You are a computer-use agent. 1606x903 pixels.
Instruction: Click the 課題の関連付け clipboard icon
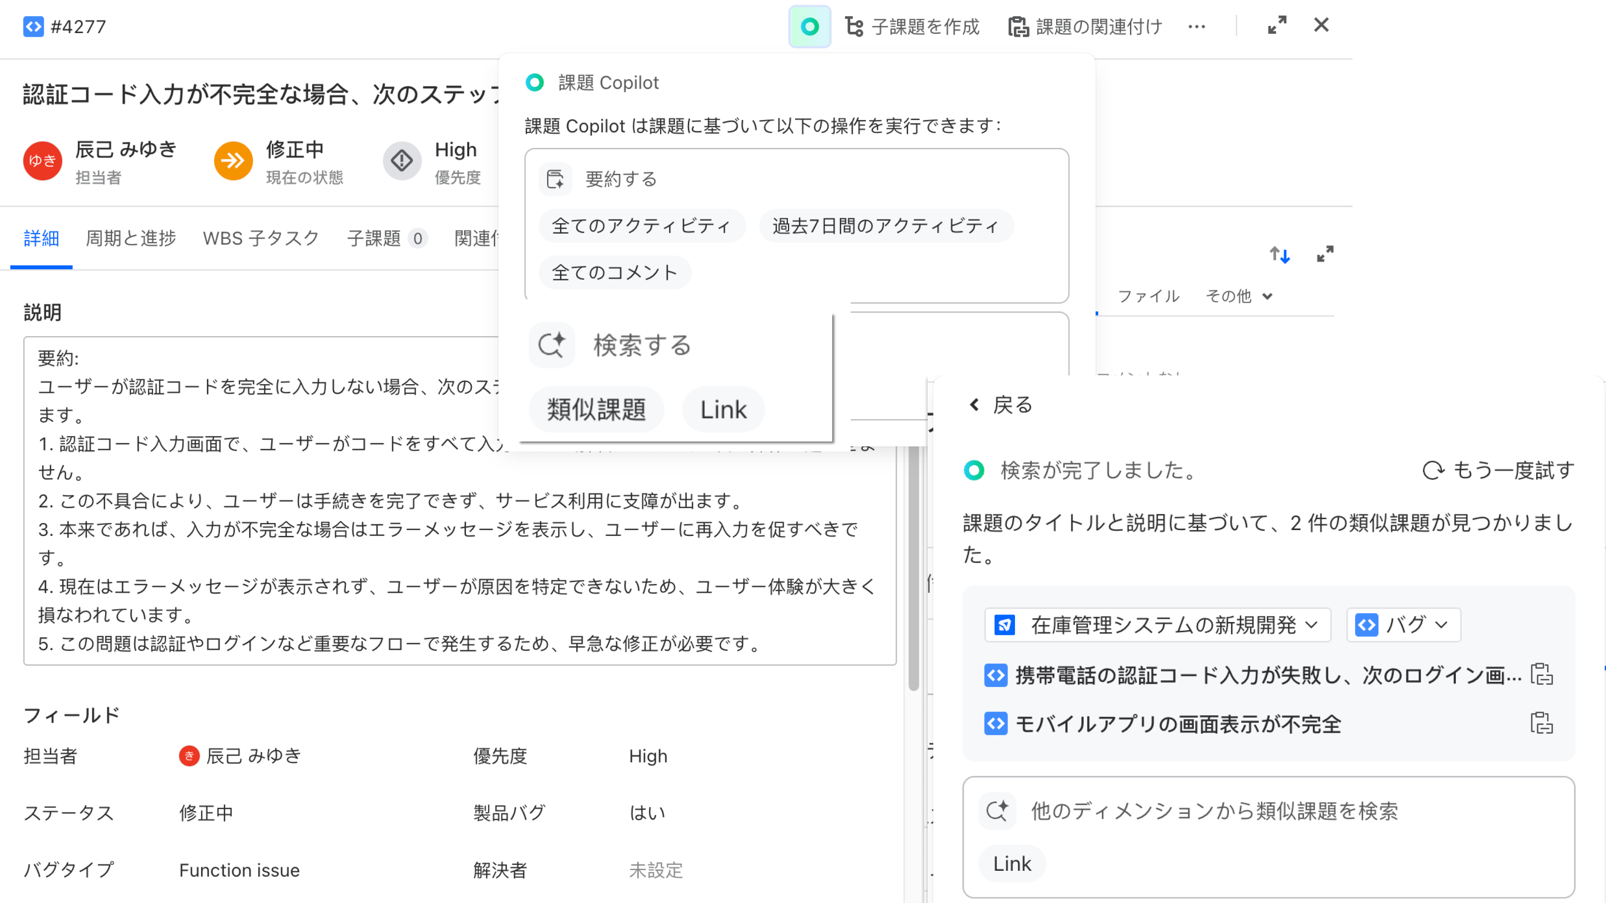[x=1019, y=26]
